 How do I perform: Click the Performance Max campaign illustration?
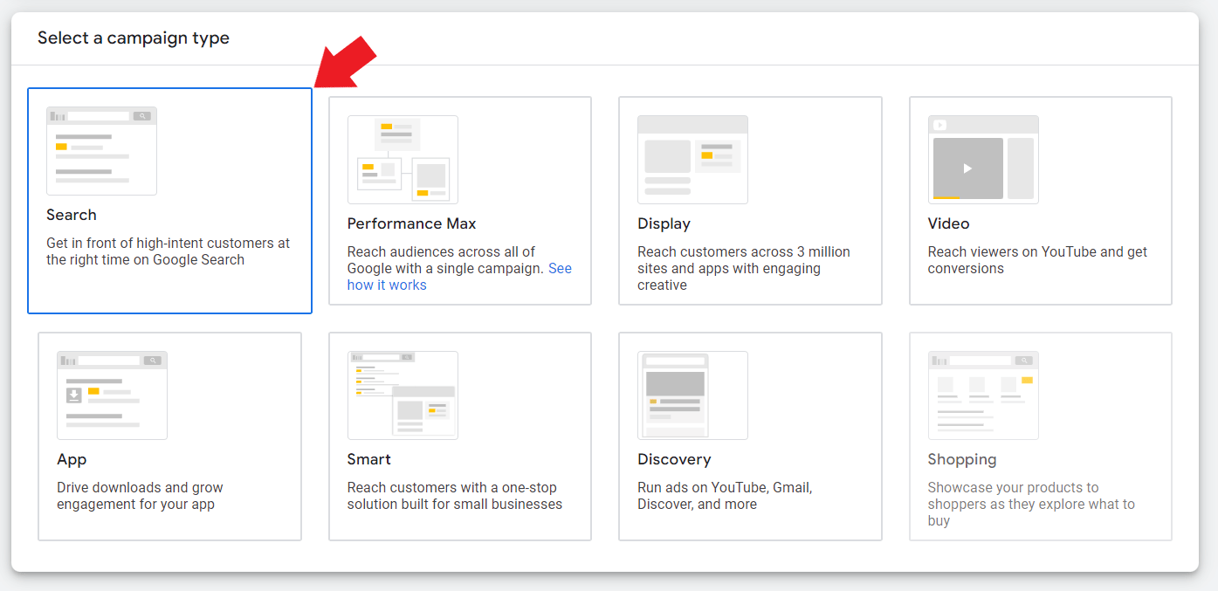point(403,160)
